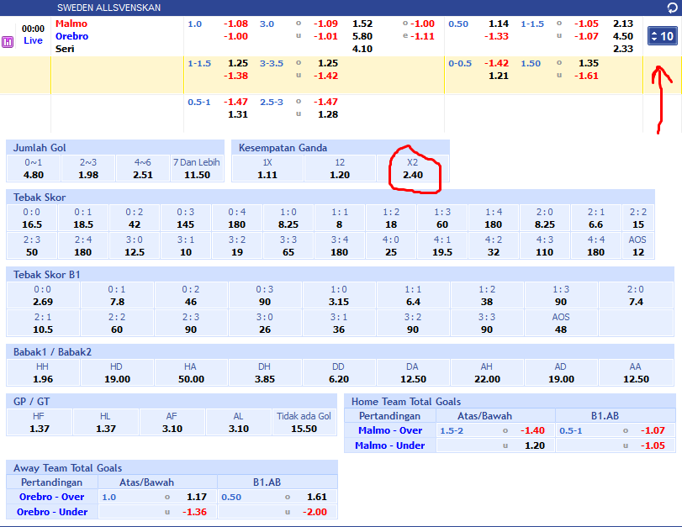Collapse the 10 more-markets expander button
The image size is (682, 527).
pos(662,36)
